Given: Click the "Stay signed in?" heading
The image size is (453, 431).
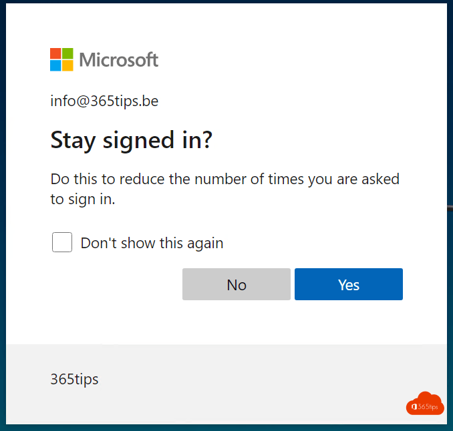Looking at the screenshot, I should (131, 141).
